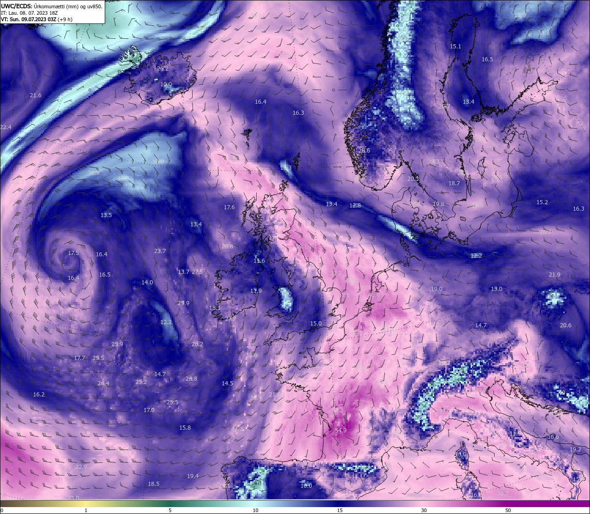The height and width of the screenshot is (514, 590).
Task: Click the 15.2 value on the map
Action: coord(542,202)
